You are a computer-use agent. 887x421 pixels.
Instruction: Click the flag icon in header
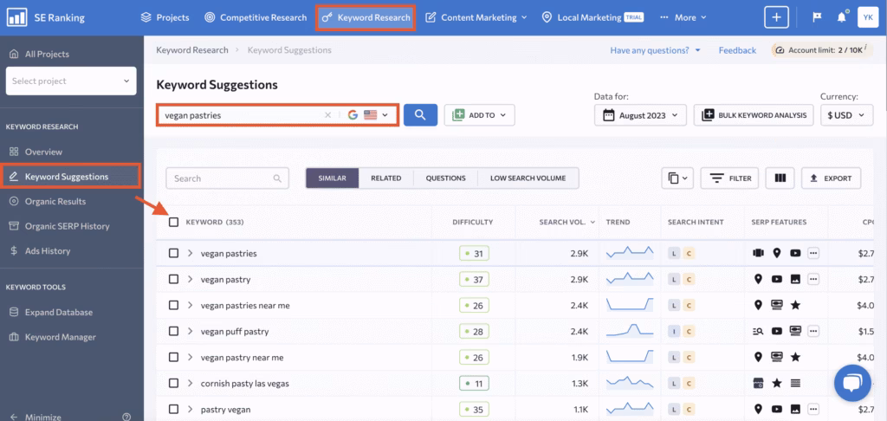[x=817, y=17]
